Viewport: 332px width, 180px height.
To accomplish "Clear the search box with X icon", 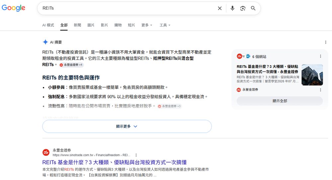I will pyautogui.click(x=220, y=8).
